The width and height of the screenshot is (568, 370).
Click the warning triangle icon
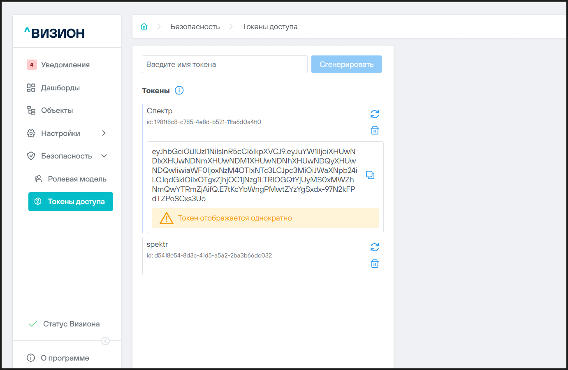point(167,218)
